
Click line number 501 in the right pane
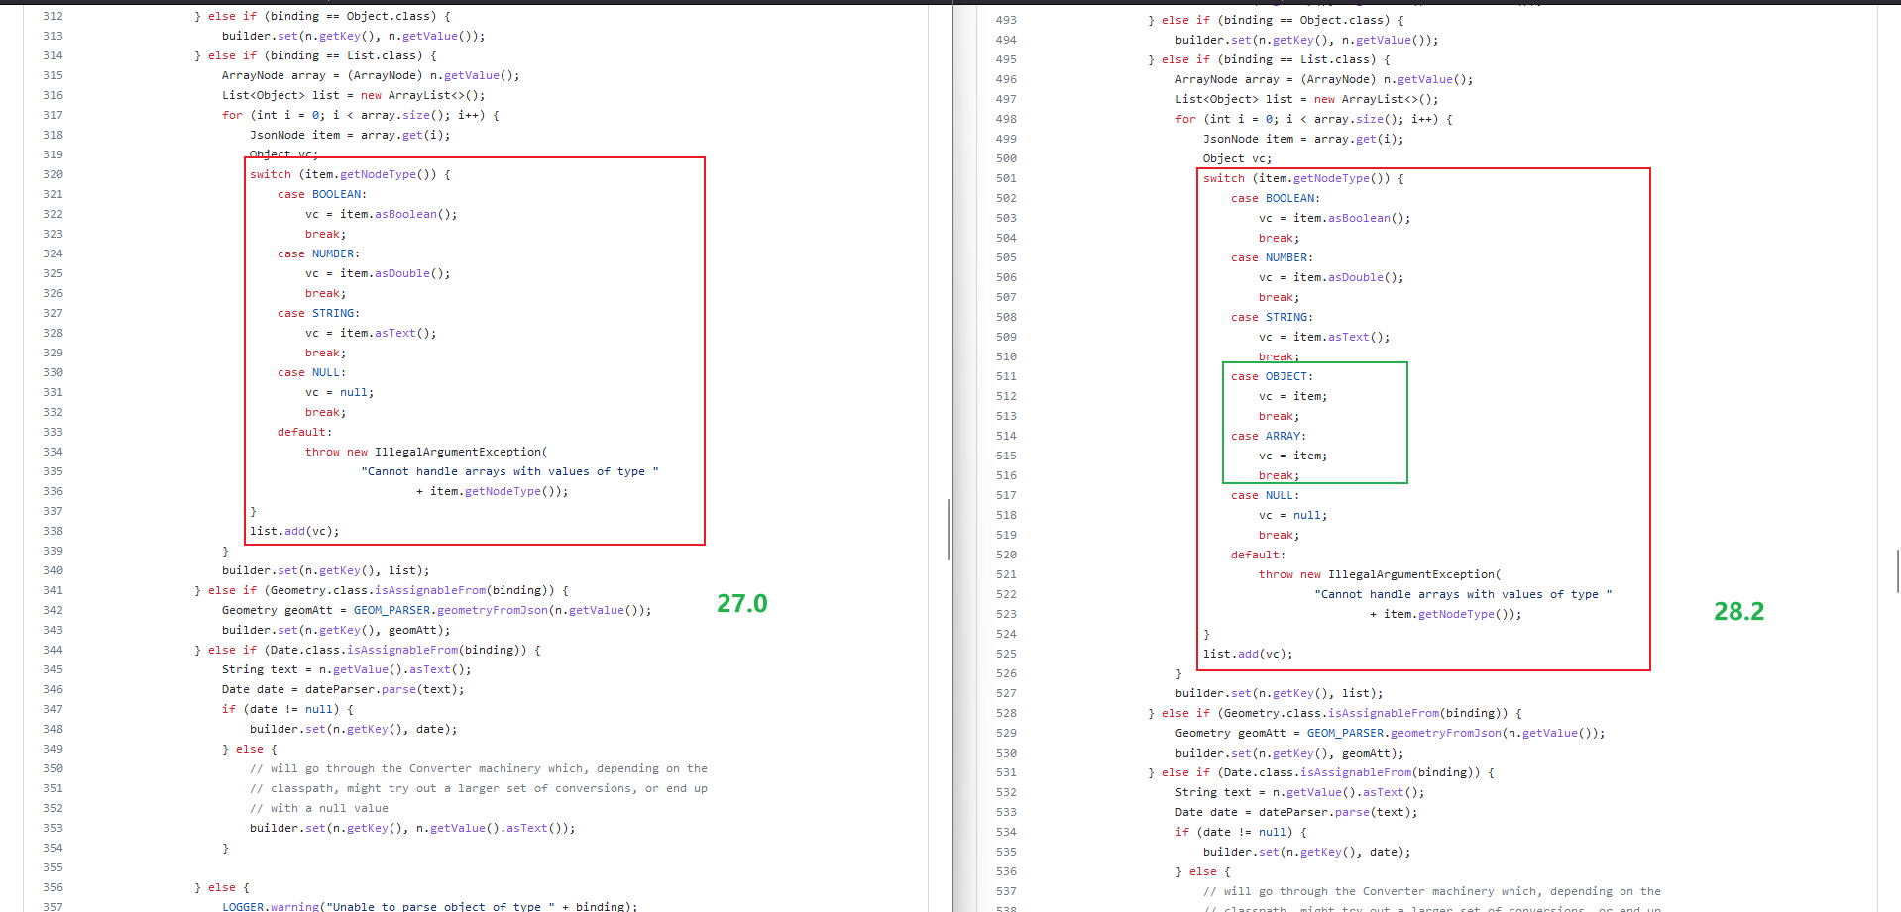(x=1007, y=178)
